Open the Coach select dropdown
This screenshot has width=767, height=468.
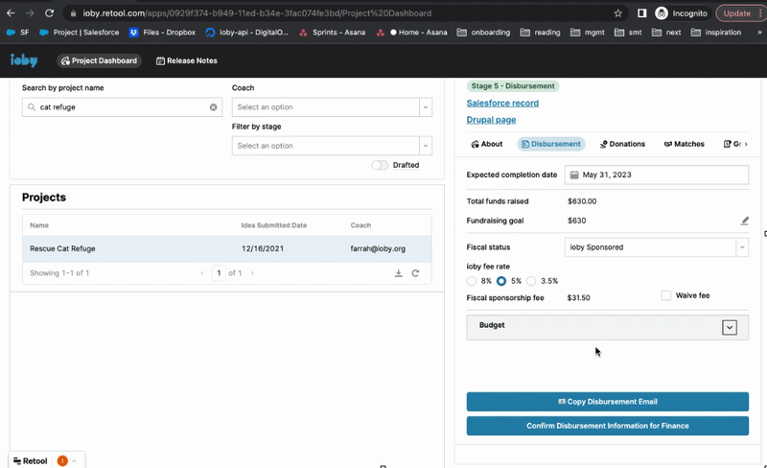(x=332, y=107)
